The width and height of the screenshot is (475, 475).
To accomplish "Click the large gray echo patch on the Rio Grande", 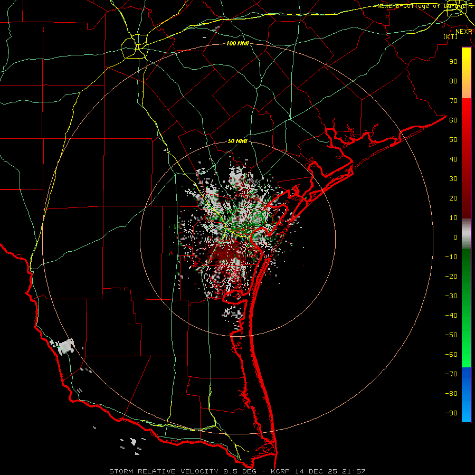I will point(64,346).
